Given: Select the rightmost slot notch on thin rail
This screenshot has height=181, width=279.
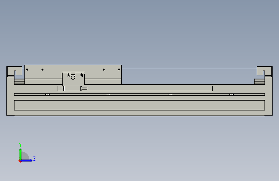Looking at the screenshot, I should coord(231,95).
